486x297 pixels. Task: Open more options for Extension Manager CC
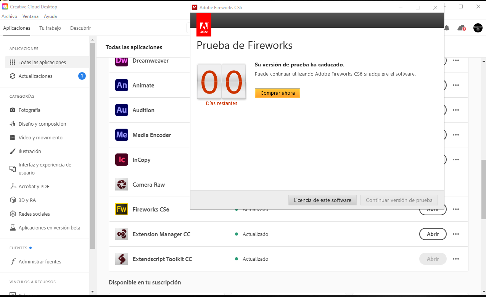(455, 234)
